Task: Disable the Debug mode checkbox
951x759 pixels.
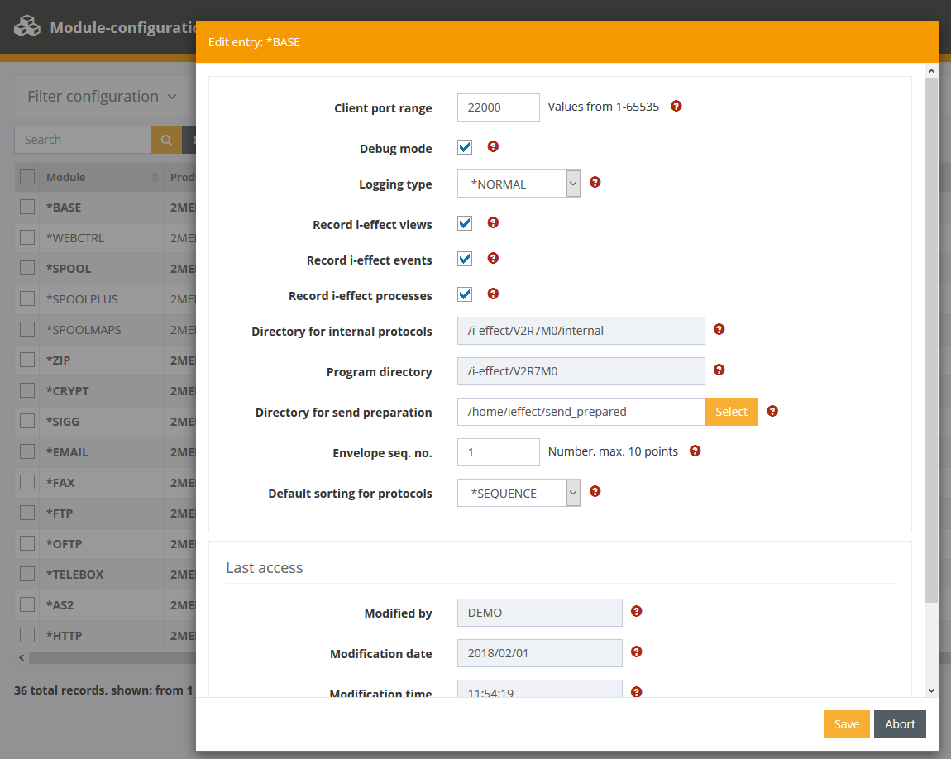Action: pyautogui.click(x=465, y=148)
